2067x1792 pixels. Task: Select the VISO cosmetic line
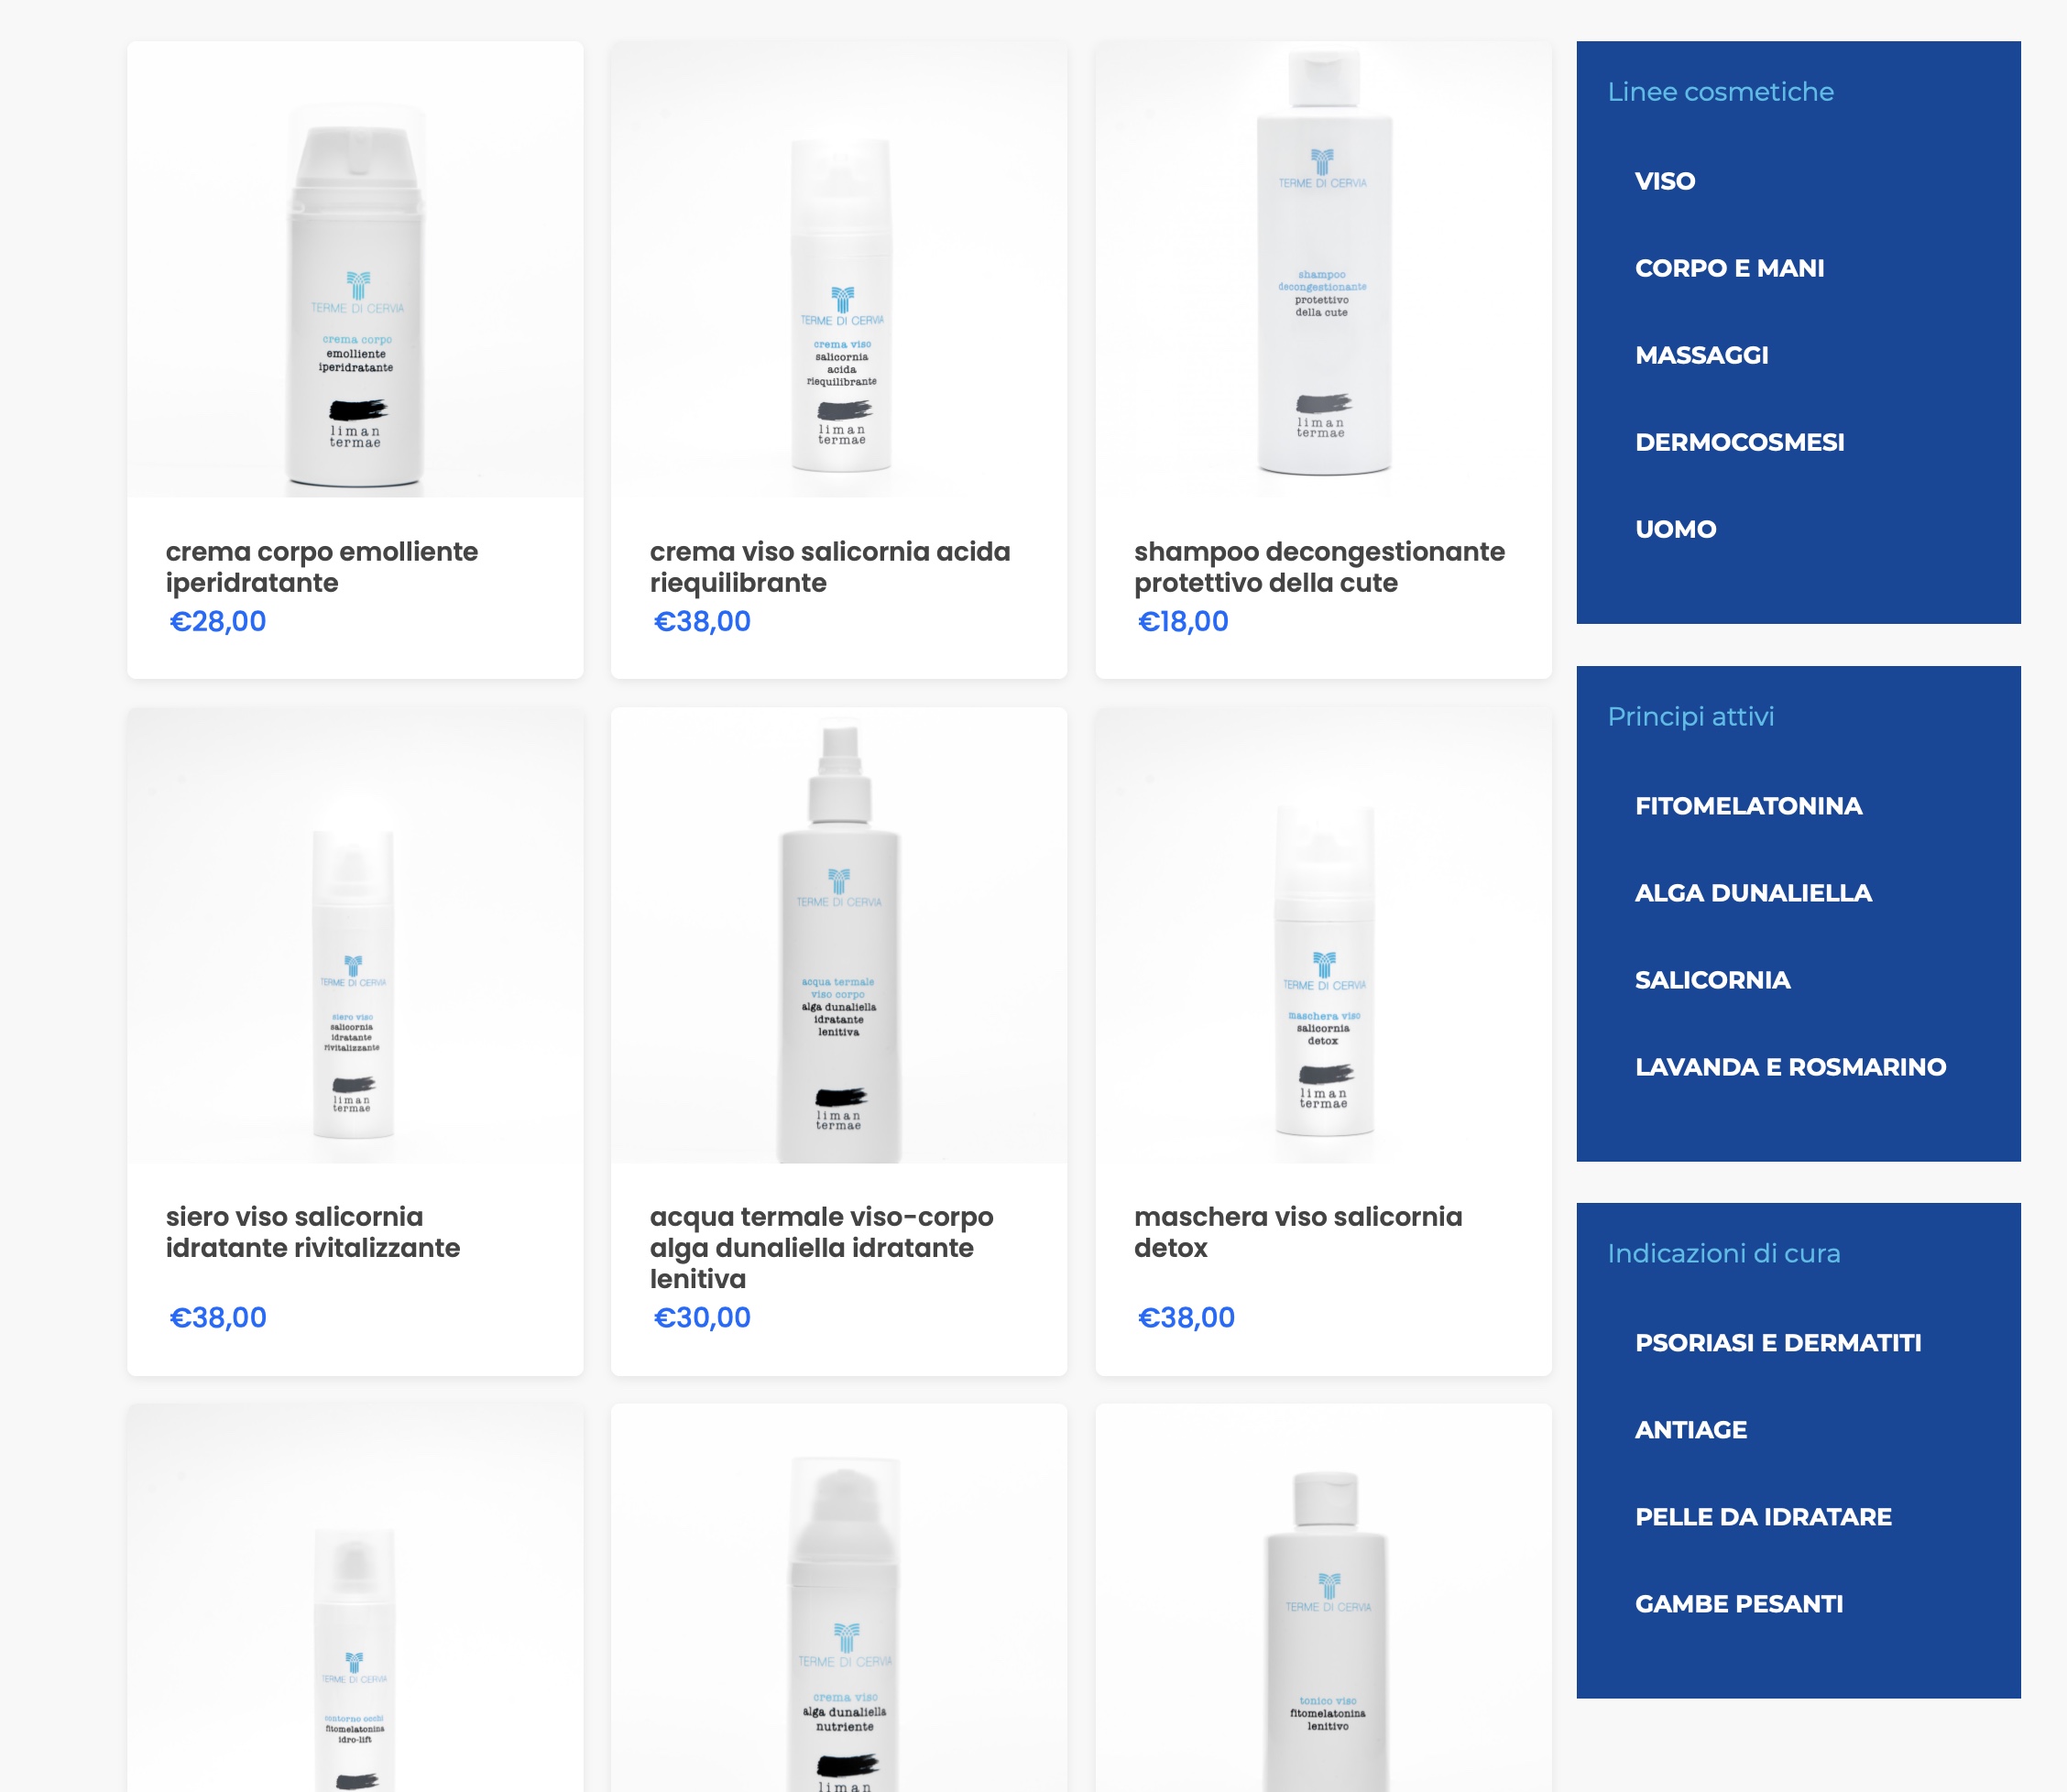click(x=1665, y=181)
